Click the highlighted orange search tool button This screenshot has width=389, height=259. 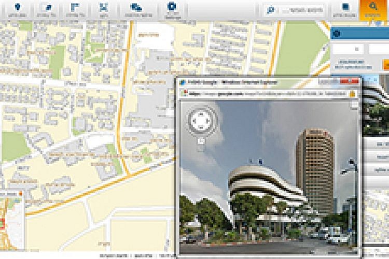(372, 10)
